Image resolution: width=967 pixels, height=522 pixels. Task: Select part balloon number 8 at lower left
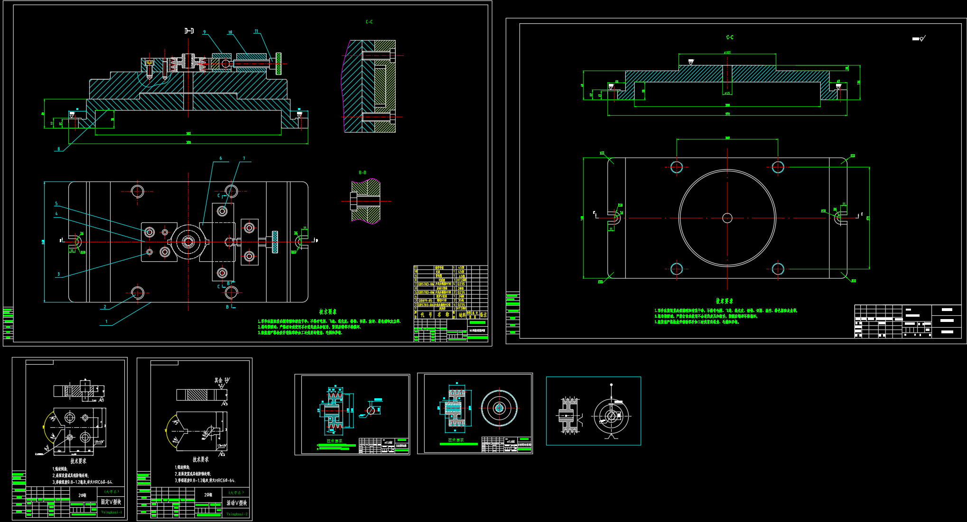point(59,149)
